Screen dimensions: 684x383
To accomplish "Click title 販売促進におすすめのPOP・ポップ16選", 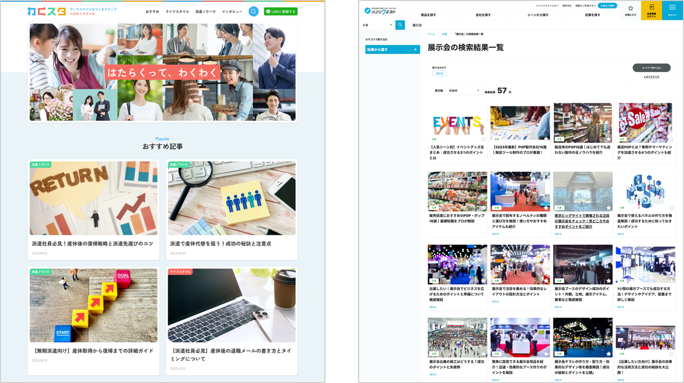I will pyautogui.click(x=457, y=218).
